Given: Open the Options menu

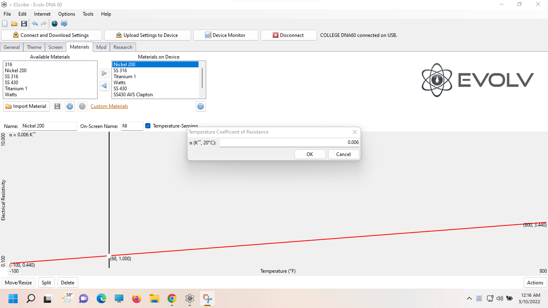Looking at the screenshot, I should pyautogui.click(x=67, y=14).
